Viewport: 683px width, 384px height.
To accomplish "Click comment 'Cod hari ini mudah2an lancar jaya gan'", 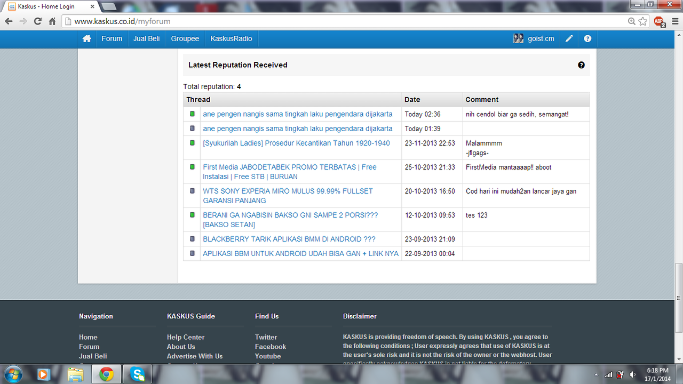I will (521, 191).
